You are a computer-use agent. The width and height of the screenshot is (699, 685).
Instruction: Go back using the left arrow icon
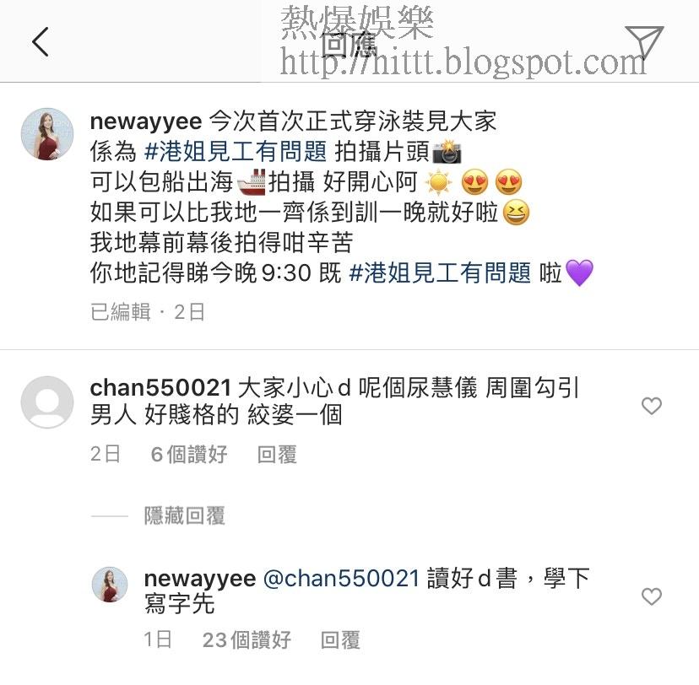(41, 42)
